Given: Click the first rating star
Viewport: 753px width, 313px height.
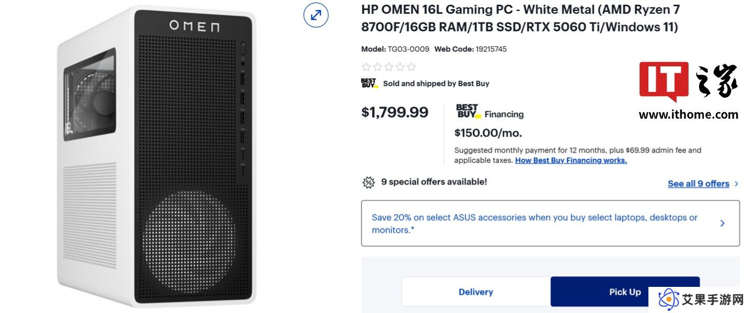Looking at the screenshot, I should coord(366,66).
